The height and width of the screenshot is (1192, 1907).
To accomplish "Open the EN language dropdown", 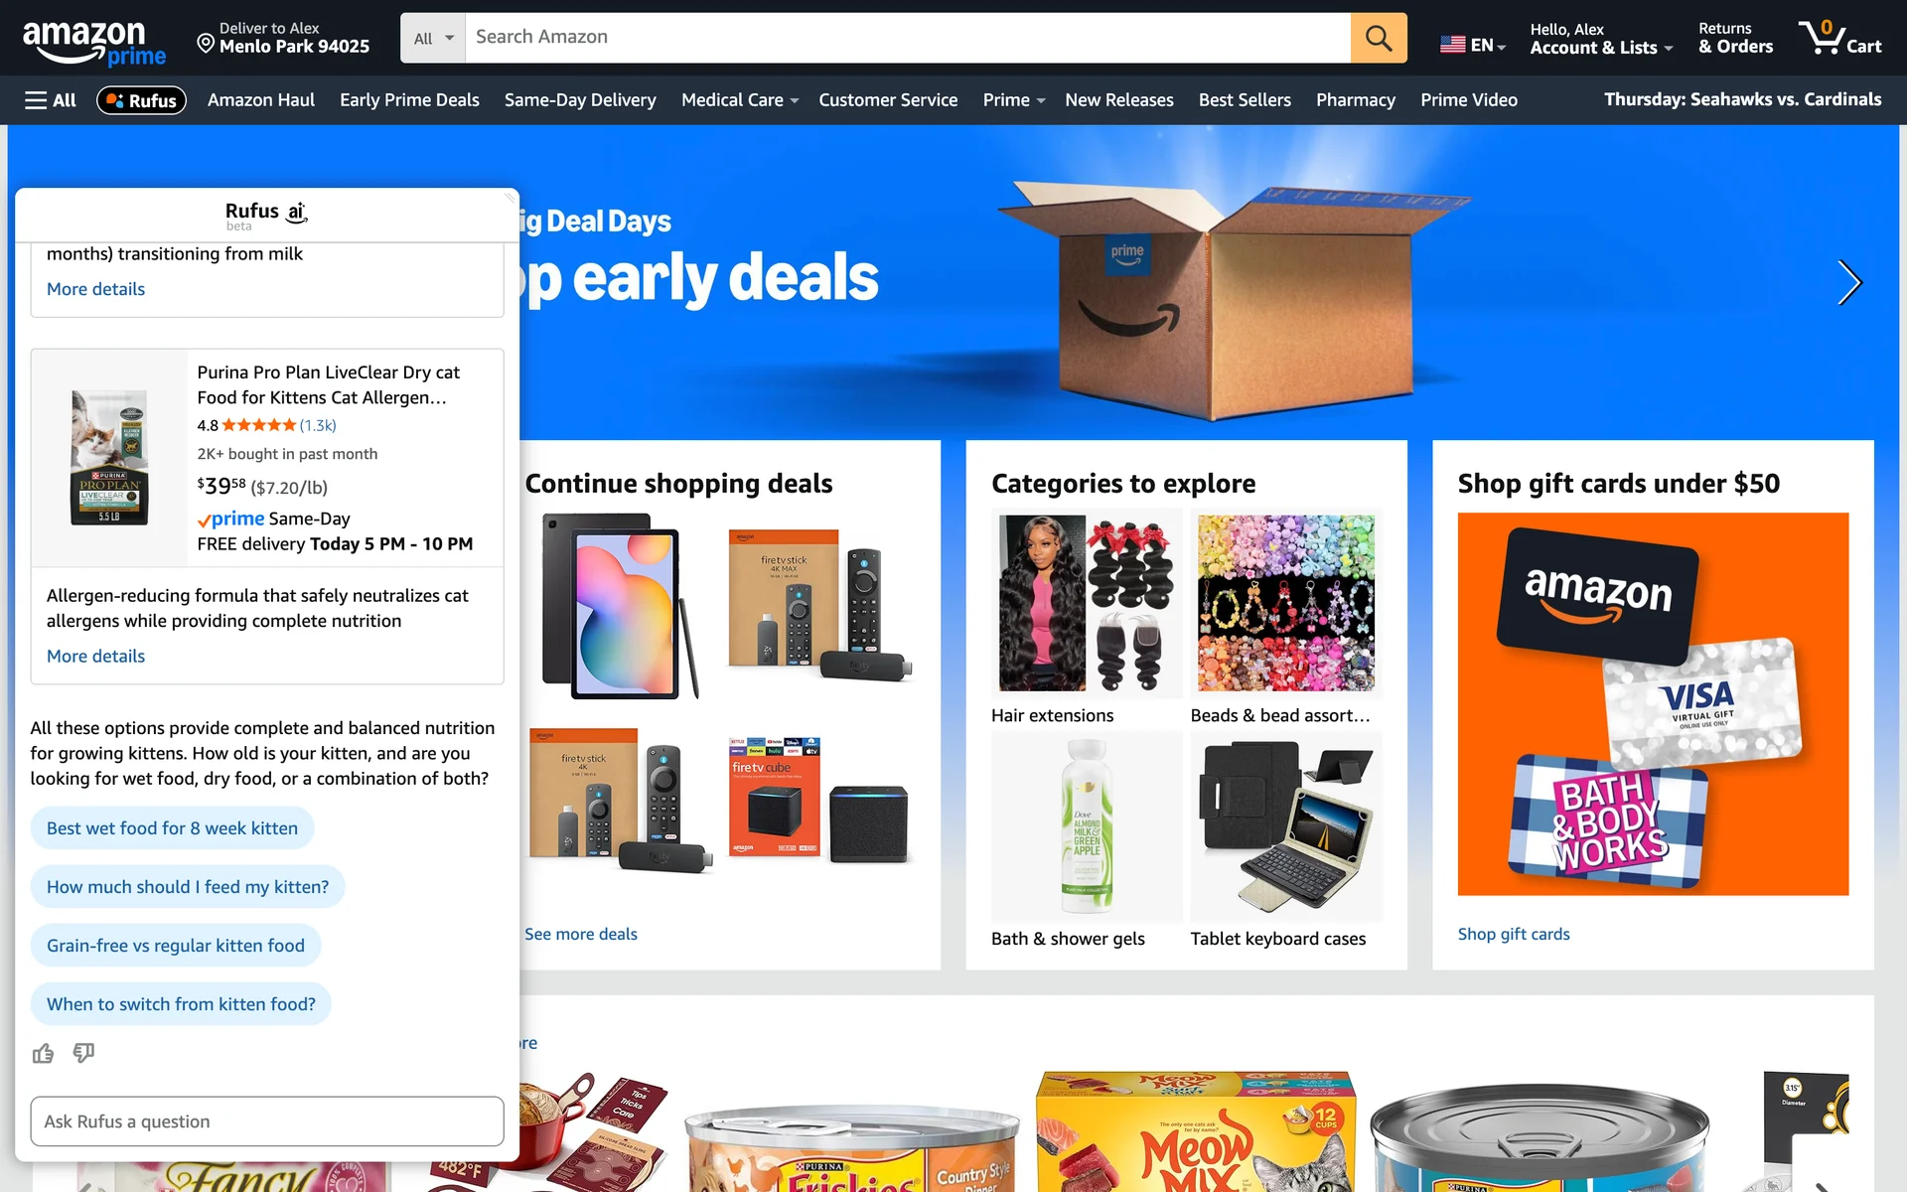I will (1473, 45).
